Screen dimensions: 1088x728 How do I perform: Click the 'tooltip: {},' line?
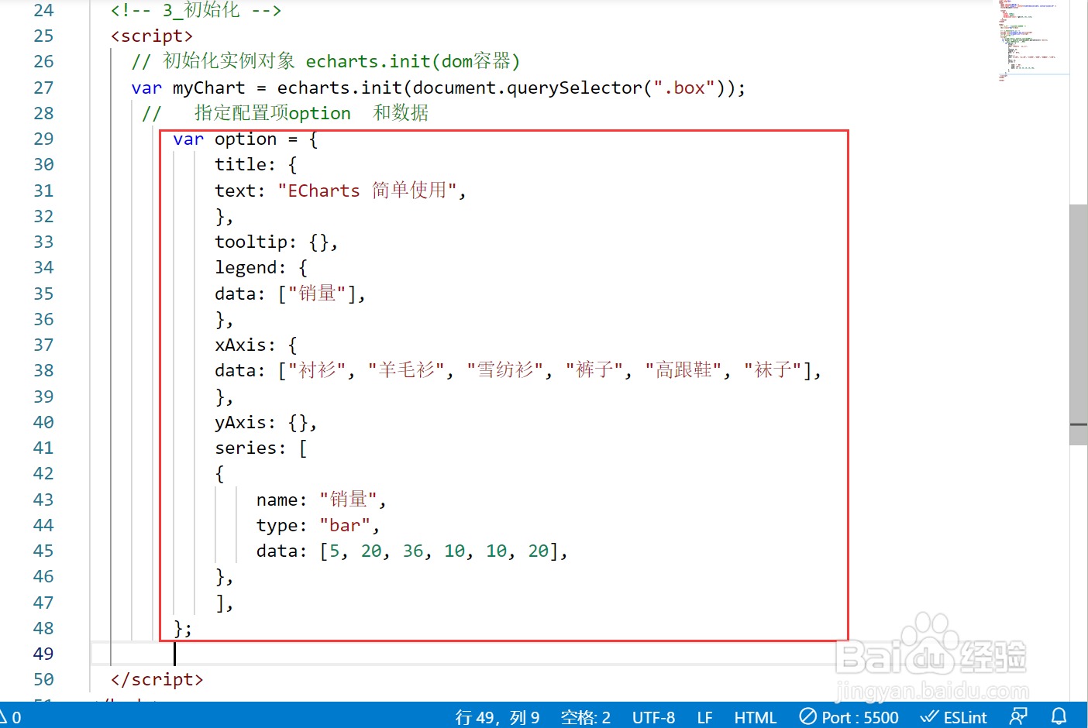click(x=277, y=242)
